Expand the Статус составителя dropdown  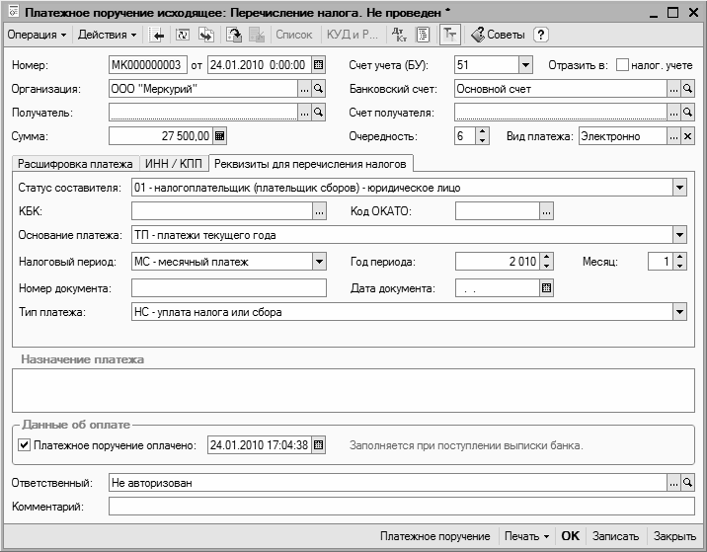679,188
